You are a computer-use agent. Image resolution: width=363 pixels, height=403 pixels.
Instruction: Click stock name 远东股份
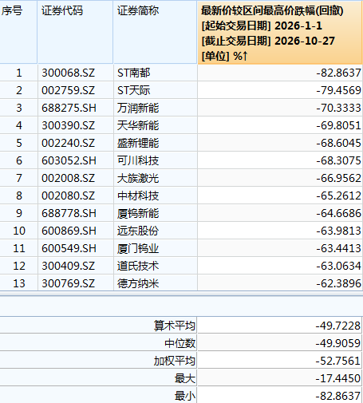click(138, 231)
